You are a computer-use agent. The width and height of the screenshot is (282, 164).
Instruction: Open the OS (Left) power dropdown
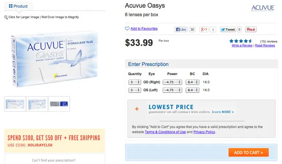[172, 90]
